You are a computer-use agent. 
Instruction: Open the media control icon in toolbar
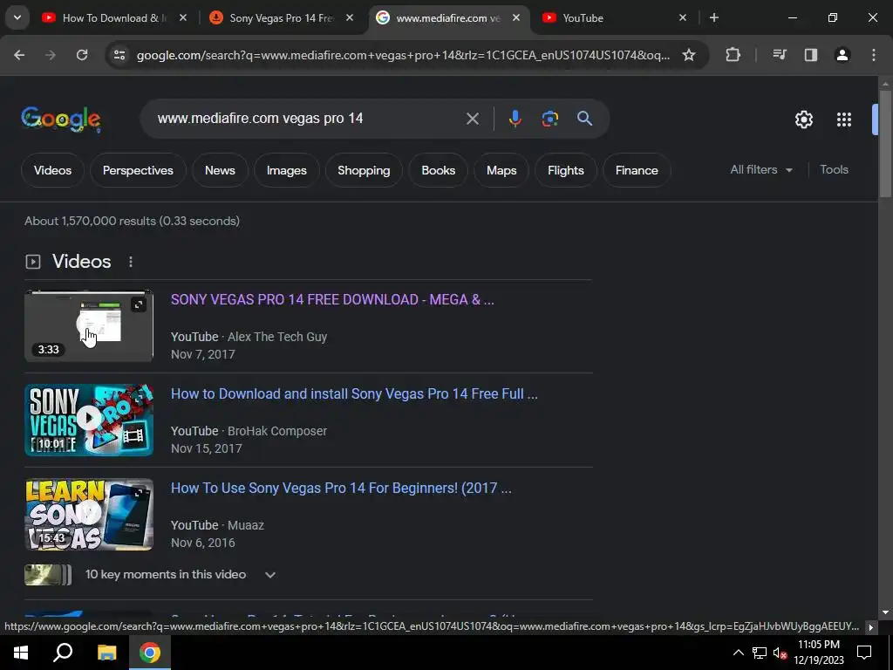click(779, 55)
